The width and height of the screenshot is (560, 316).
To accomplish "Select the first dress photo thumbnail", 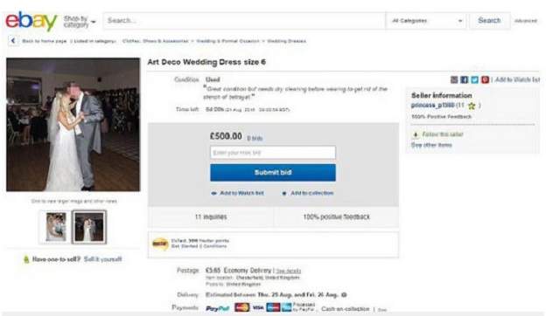I will pos(56,227).
